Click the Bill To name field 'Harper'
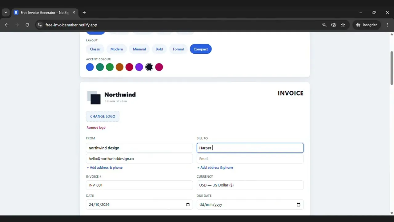394x222 pixels. tap(250, 148)
